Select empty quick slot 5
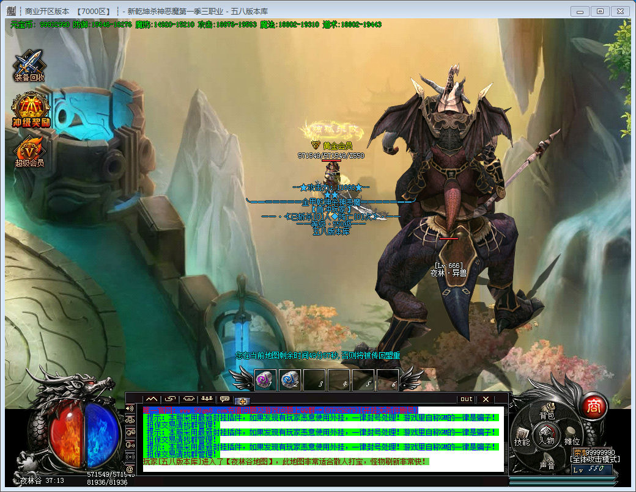The height and width of the screenshot is (492, 636). point(363,380)
